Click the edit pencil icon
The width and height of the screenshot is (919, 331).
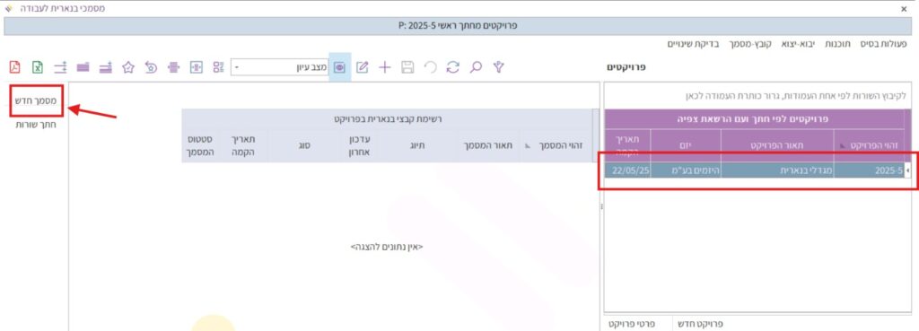[x=363, y=67]
